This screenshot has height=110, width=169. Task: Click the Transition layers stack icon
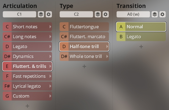pyautogui.click(x=155, y=14)
